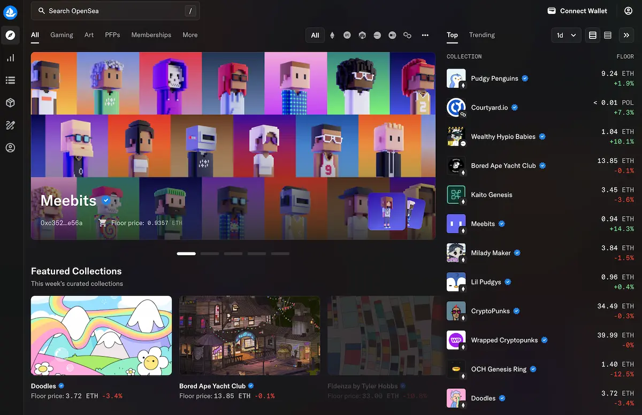Filter by Arbitrum chain icon
Screen dimensions: 642x415
(362, 35)
